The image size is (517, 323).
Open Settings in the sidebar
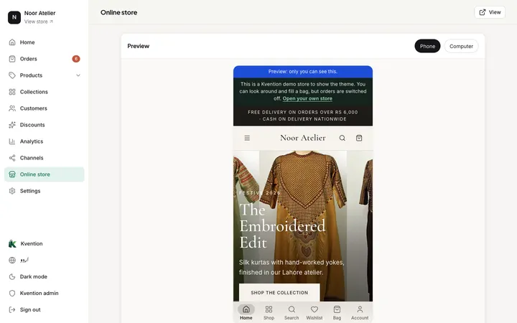45,191
